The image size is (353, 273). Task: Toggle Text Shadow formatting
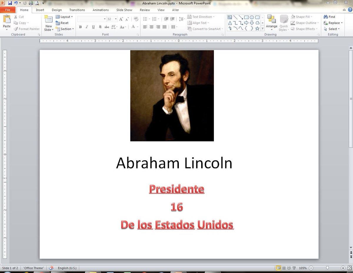coord(100,27)
